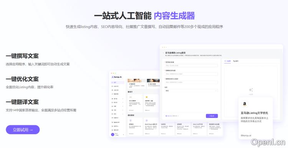The width and height of the screenshot is (288, 148).
Task: Click the @korqu.ai text on floating card
Action: [246, 135]
